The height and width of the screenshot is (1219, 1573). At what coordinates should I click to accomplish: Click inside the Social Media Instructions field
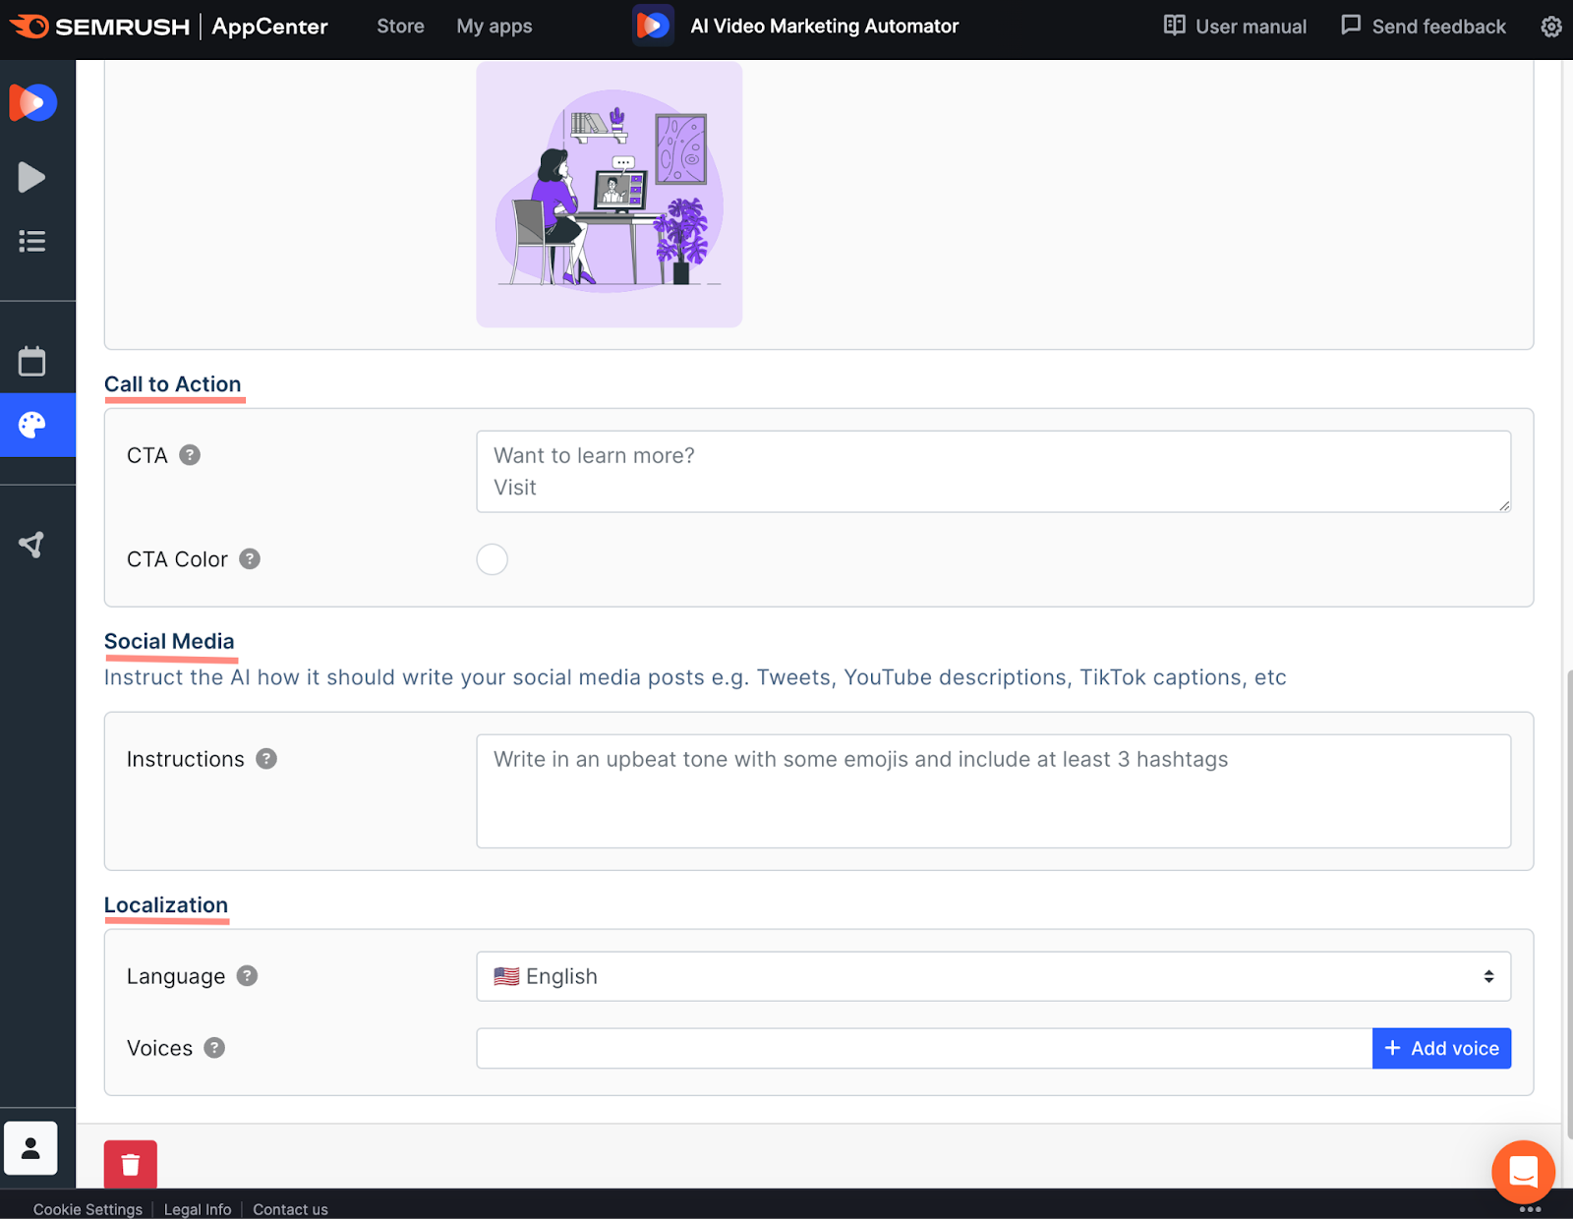(x=993, y=791)
